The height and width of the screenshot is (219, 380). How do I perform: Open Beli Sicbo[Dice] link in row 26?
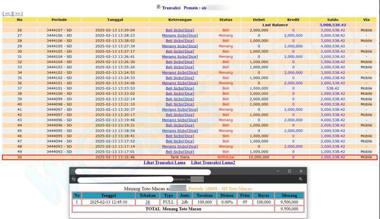point(180,30)
